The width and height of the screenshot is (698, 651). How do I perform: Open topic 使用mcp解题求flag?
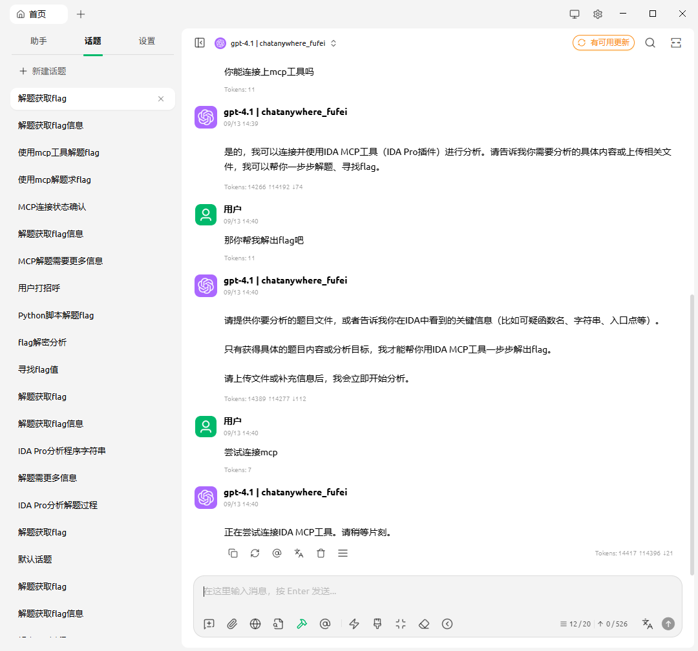92,180
